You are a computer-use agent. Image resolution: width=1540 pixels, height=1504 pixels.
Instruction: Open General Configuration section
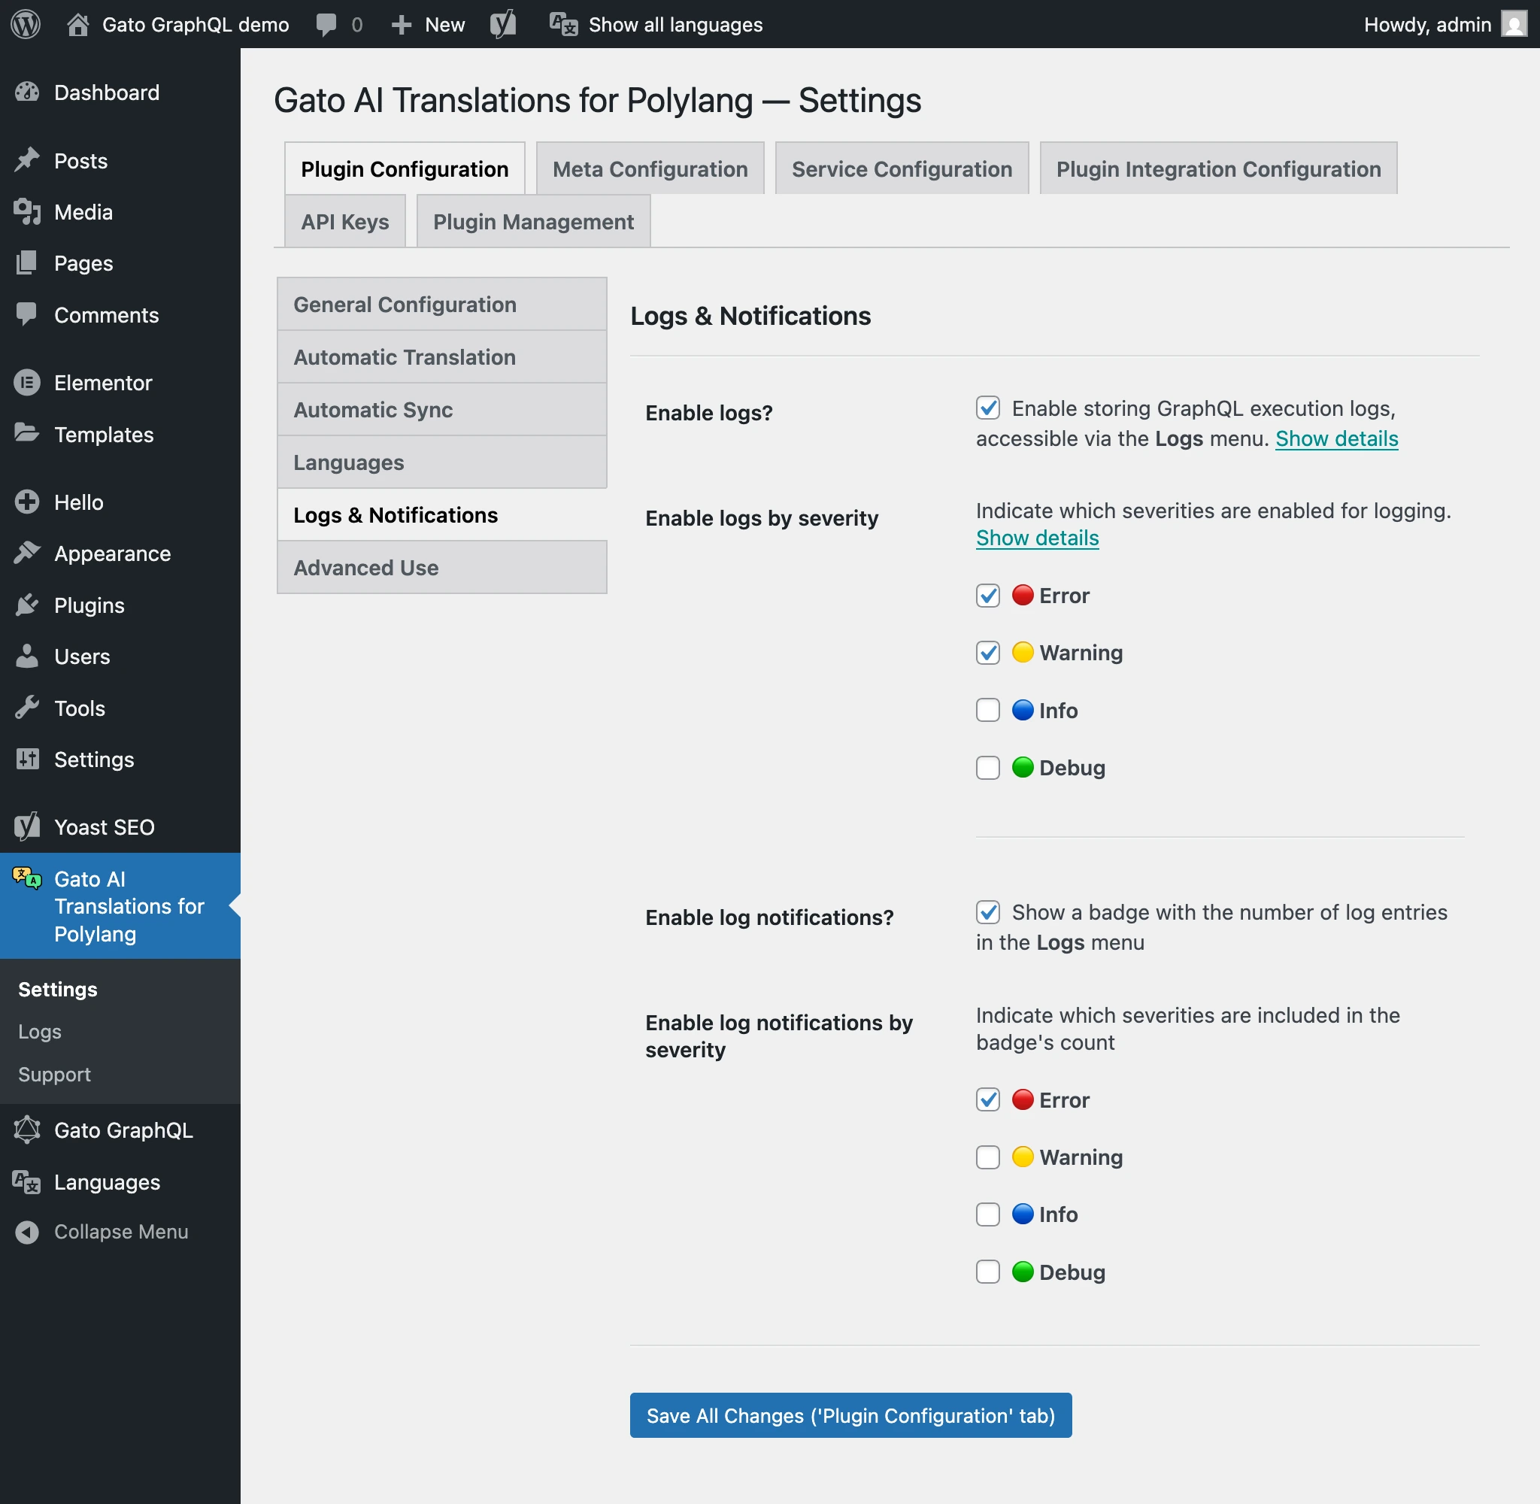[x=442, y=304]
